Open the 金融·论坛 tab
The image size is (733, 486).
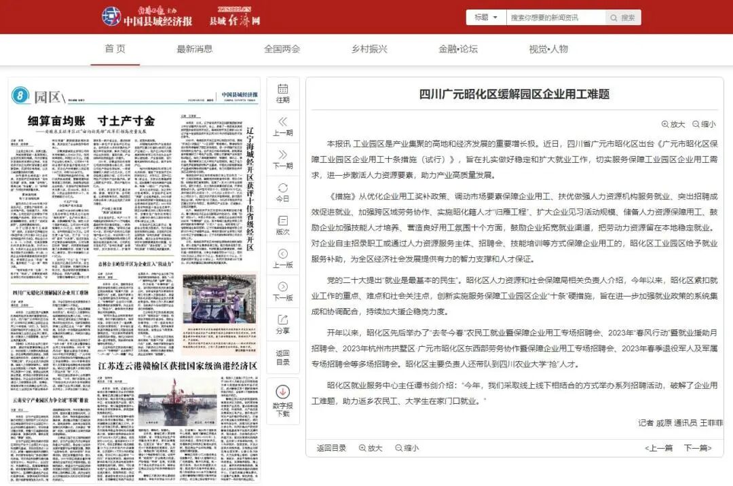coord(457,49)
